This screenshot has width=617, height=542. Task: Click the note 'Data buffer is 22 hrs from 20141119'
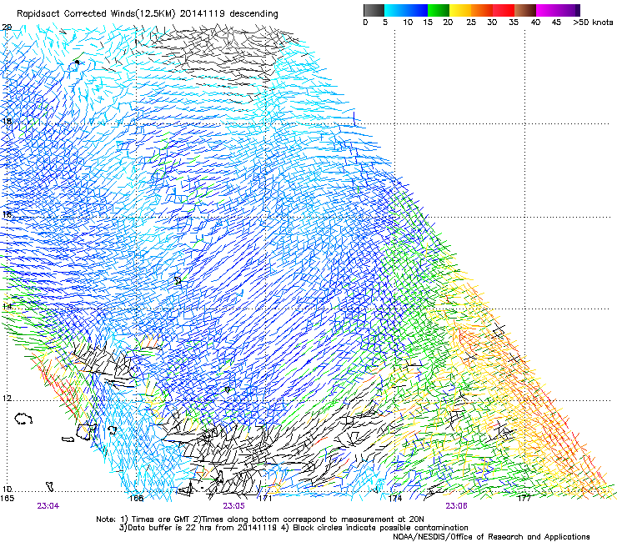[200, 528]
